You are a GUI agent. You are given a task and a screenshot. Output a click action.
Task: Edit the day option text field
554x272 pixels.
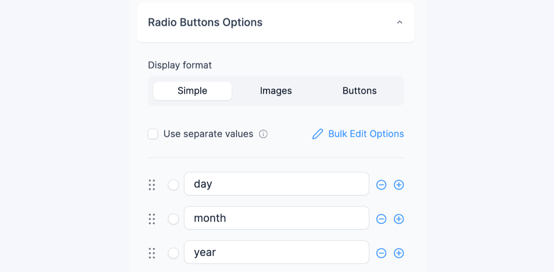[x=277, y=184]
